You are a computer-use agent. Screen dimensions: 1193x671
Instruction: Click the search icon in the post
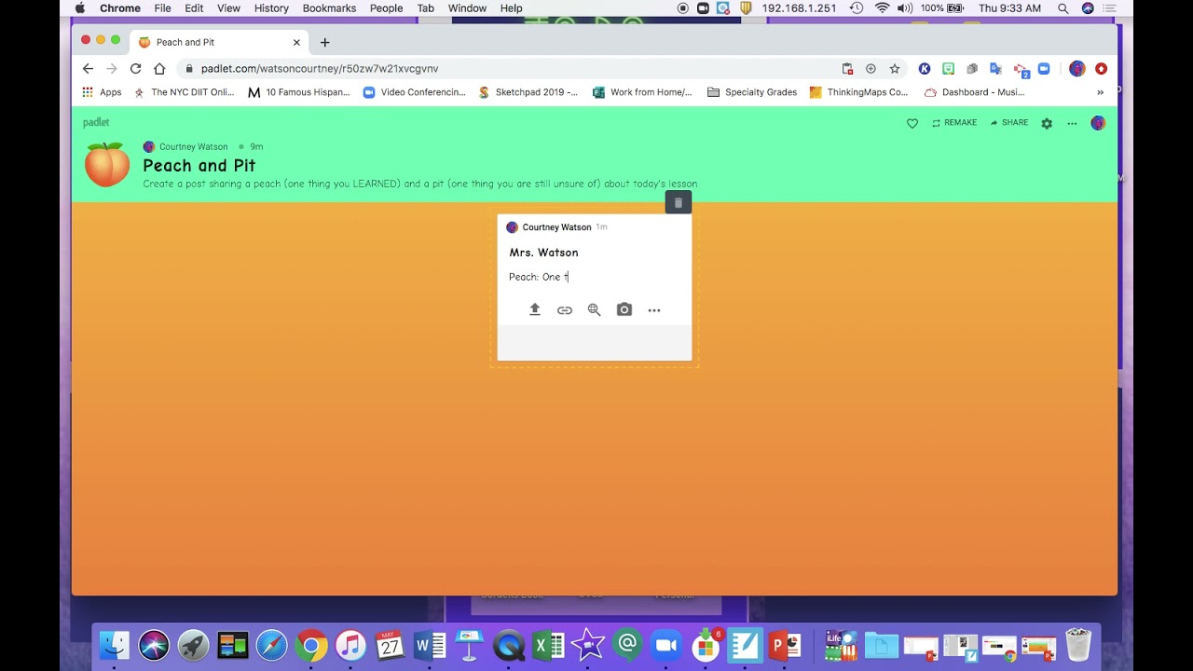[594, 309]
